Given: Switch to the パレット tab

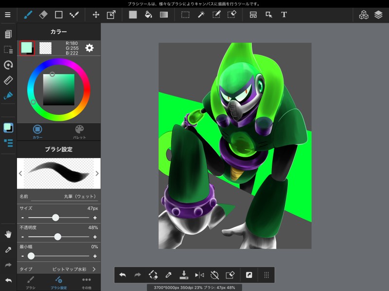Looking at the screenshot, I should tap(79, 131).
